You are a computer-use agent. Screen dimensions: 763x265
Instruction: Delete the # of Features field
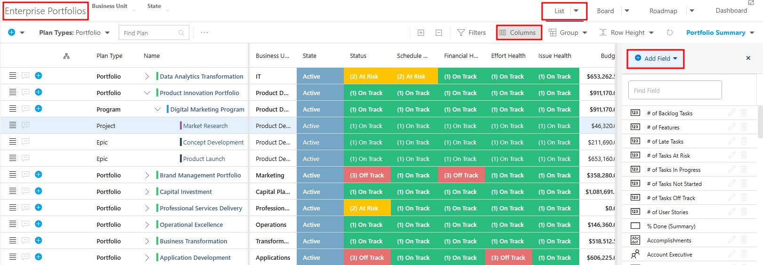744,127
